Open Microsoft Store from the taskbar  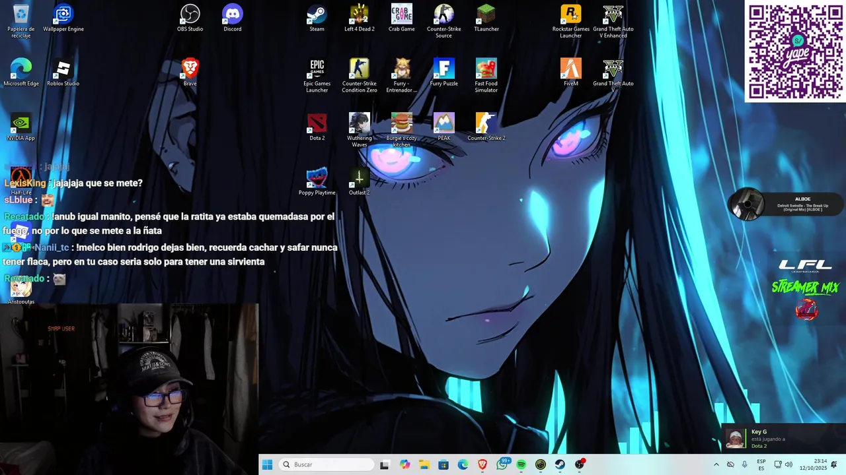[443, 464]
